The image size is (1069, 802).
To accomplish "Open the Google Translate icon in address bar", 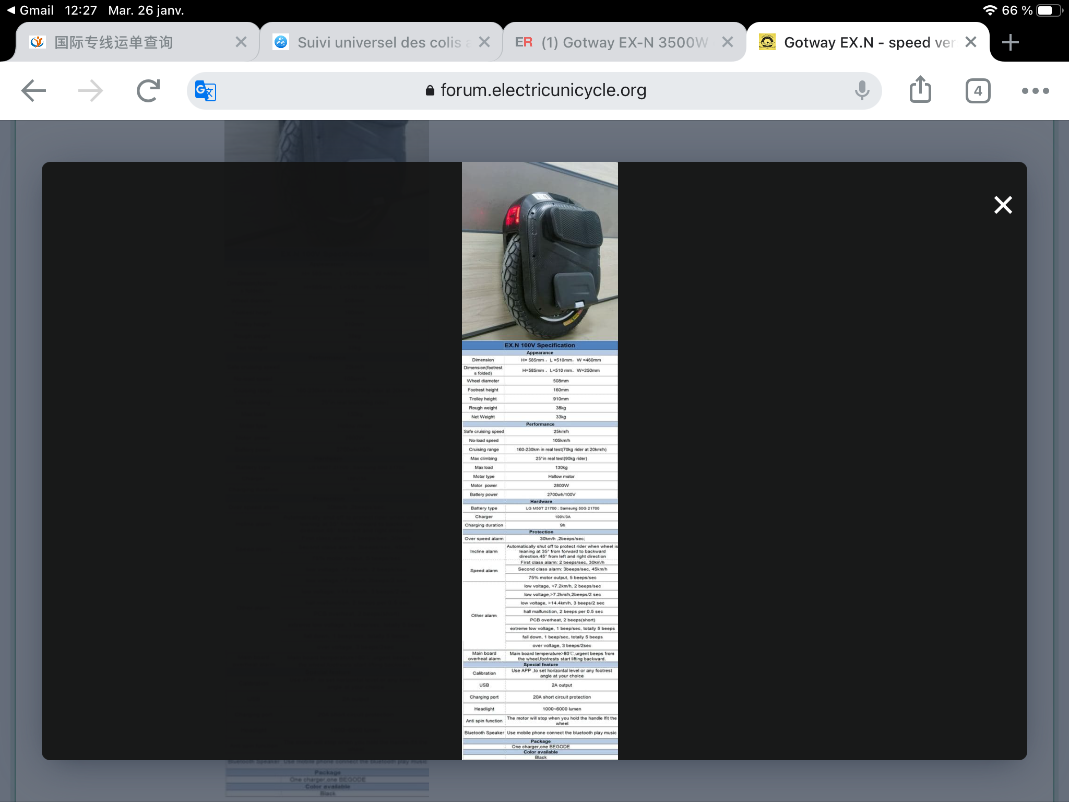I will point(206,91).
